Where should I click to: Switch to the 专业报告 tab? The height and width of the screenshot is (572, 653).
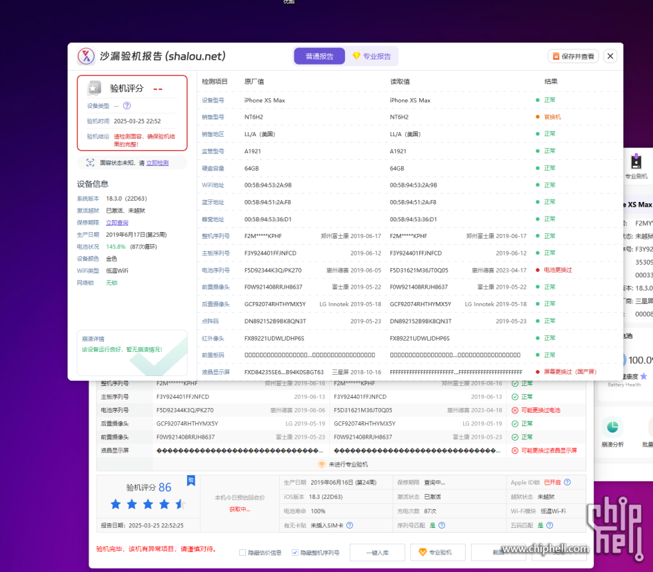(x=372, y=56)
